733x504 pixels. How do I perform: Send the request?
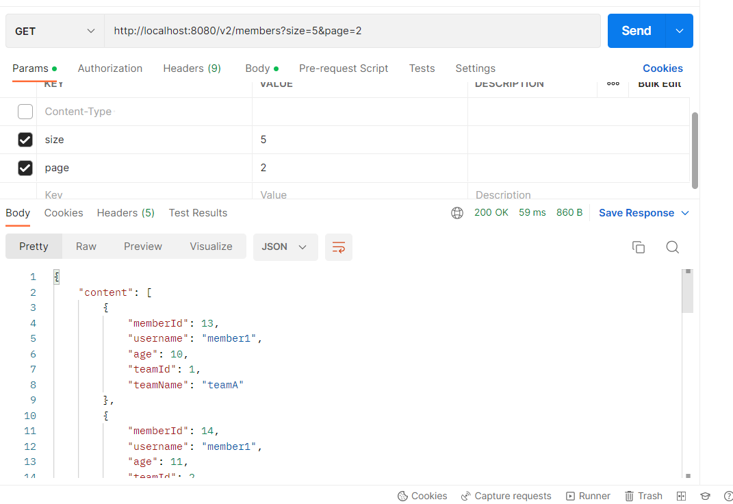[x=636, y=31]
